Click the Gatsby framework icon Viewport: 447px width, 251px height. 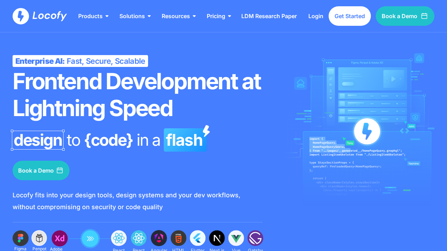coord(255,238)
